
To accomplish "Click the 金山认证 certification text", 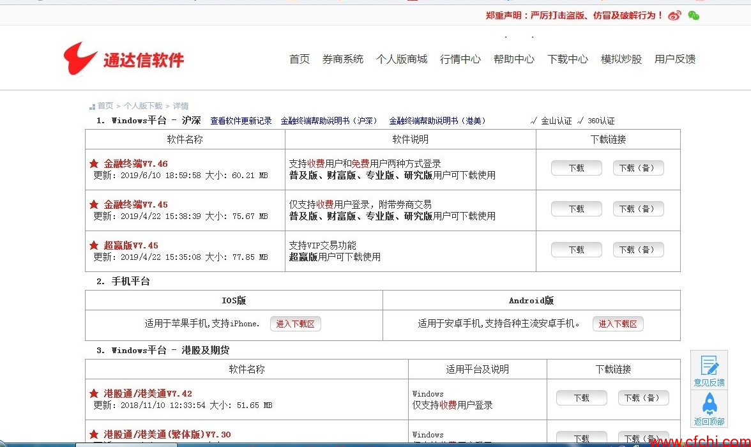I will click(x=556, y=121).
